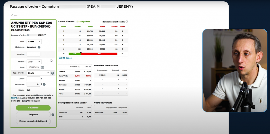Open the Type d'ordre dropdown showing Limité
The height and width of the screenshot is (134, 270).
tap(38, 73)
